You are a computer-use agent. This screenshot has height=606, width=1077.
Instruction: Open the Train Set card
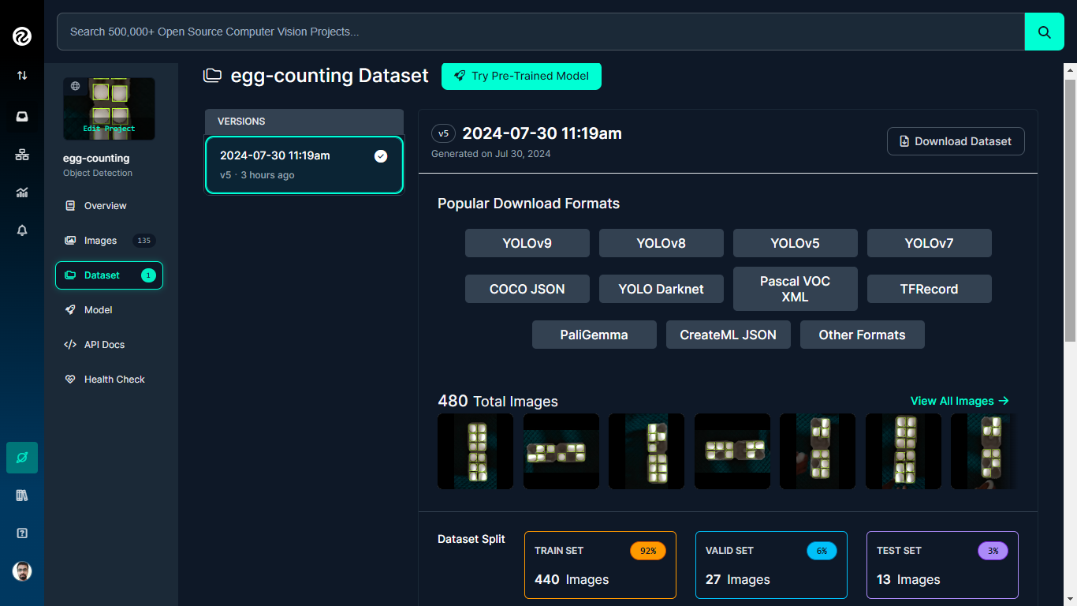tap(600, 565)
